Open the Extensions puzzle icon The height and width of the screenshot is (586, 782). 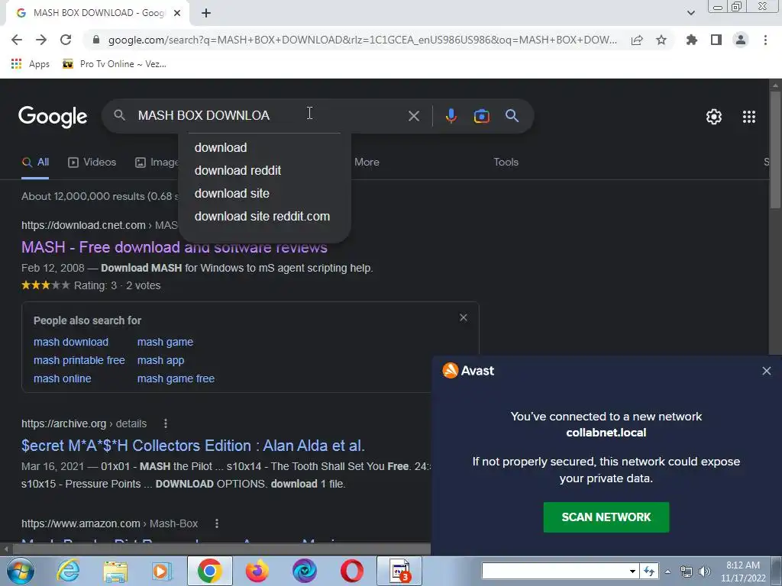coord(692,40)
